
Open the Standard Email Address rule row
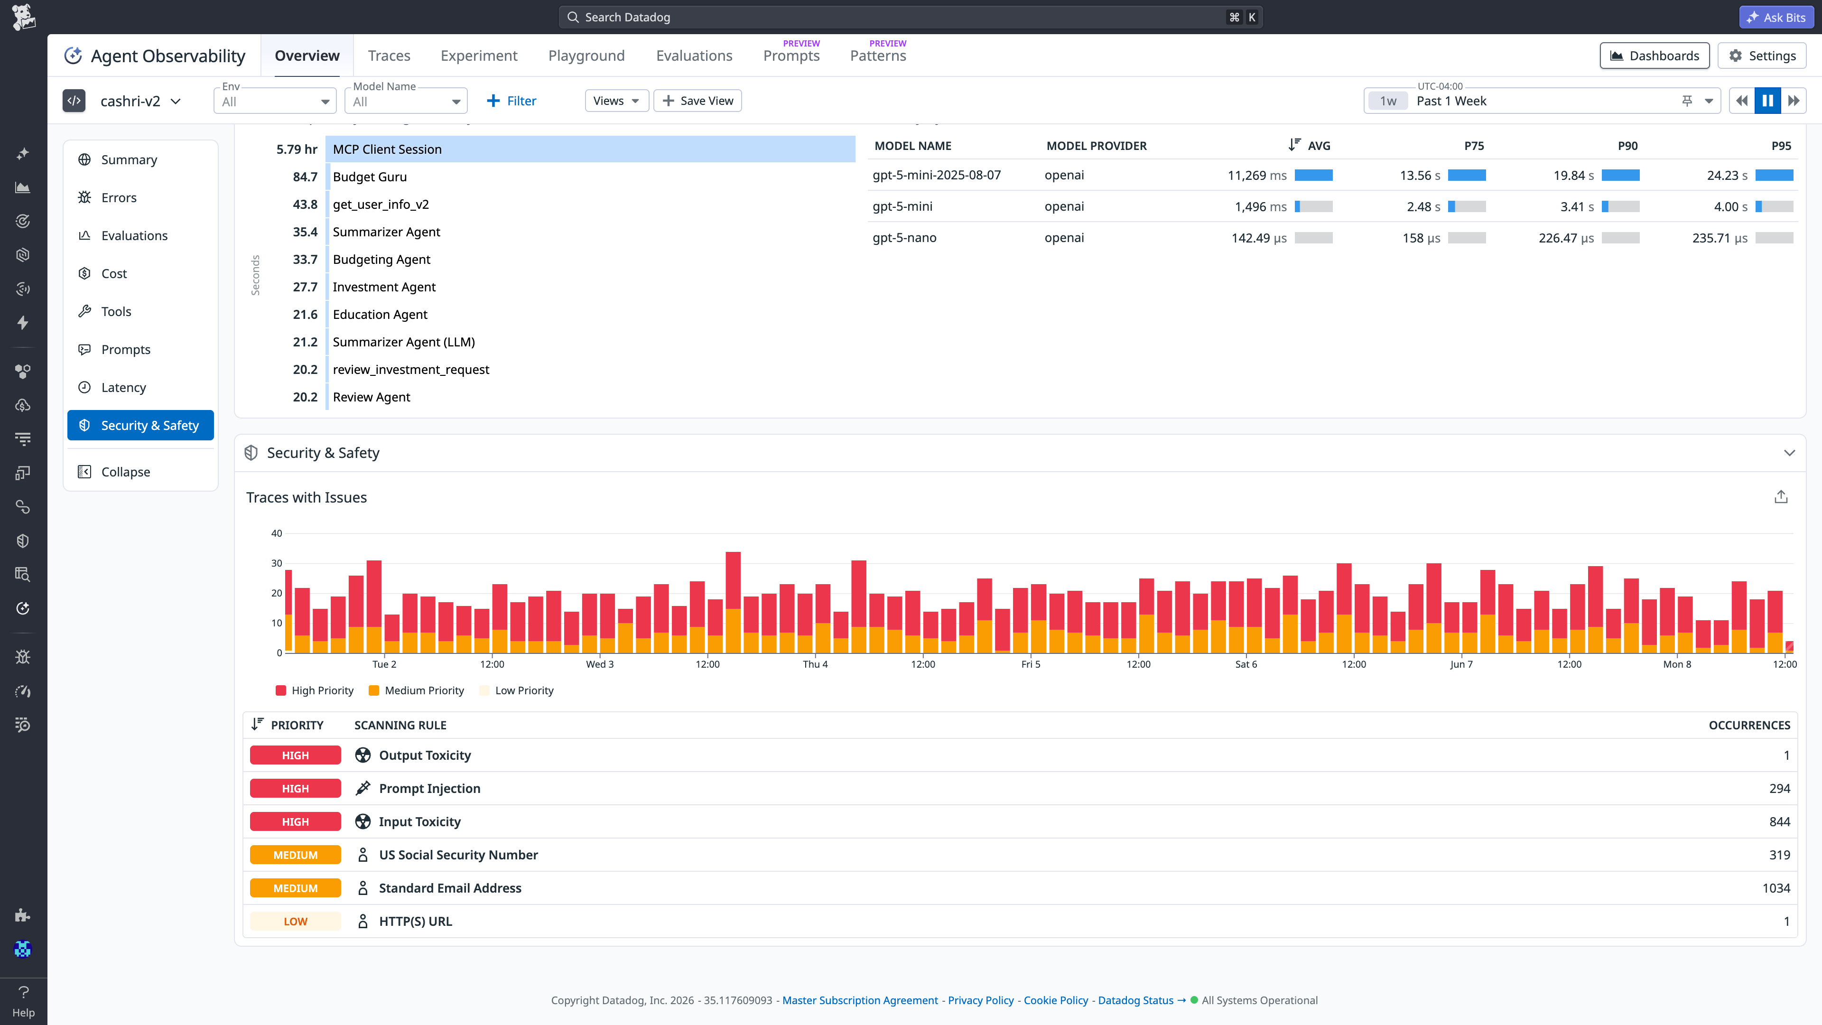tap(1020, 888)
